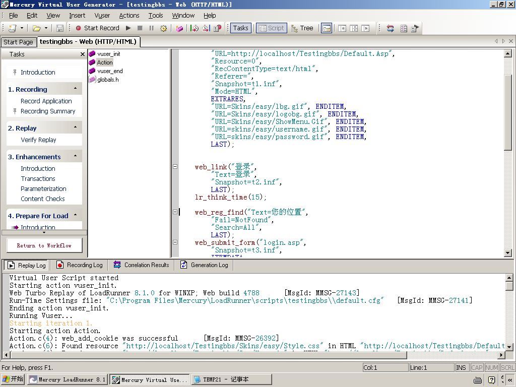Collapse the web_submit_form code block

click(175, 242)
